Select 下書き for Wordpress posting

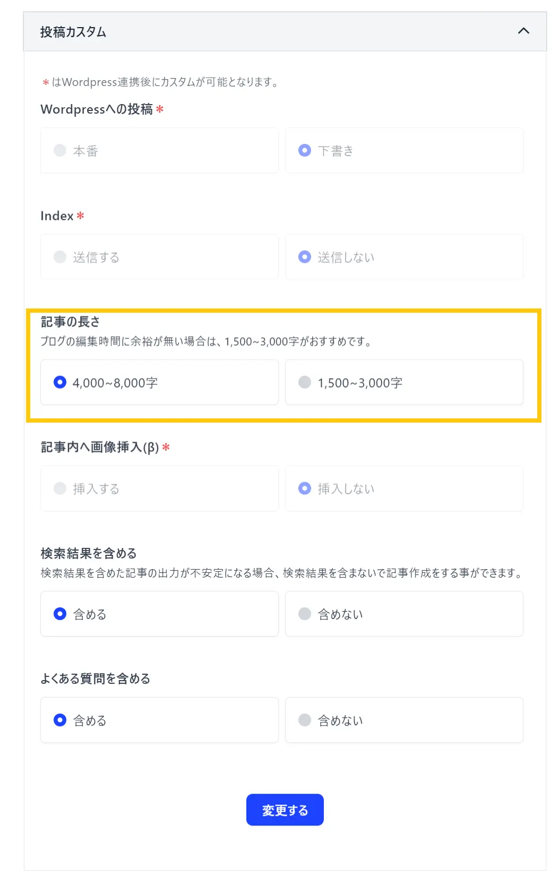pos(305,151)
